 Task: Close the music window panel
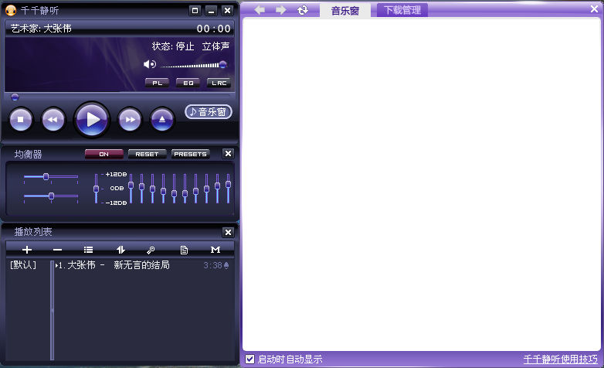click(x=595, y=9)
